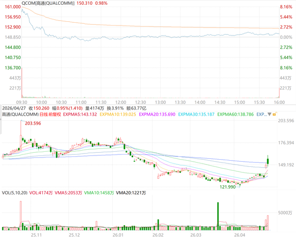Click the VMA5:2053万 value
296x237 pixels.
pyautogui.click(x=68, y=193)
